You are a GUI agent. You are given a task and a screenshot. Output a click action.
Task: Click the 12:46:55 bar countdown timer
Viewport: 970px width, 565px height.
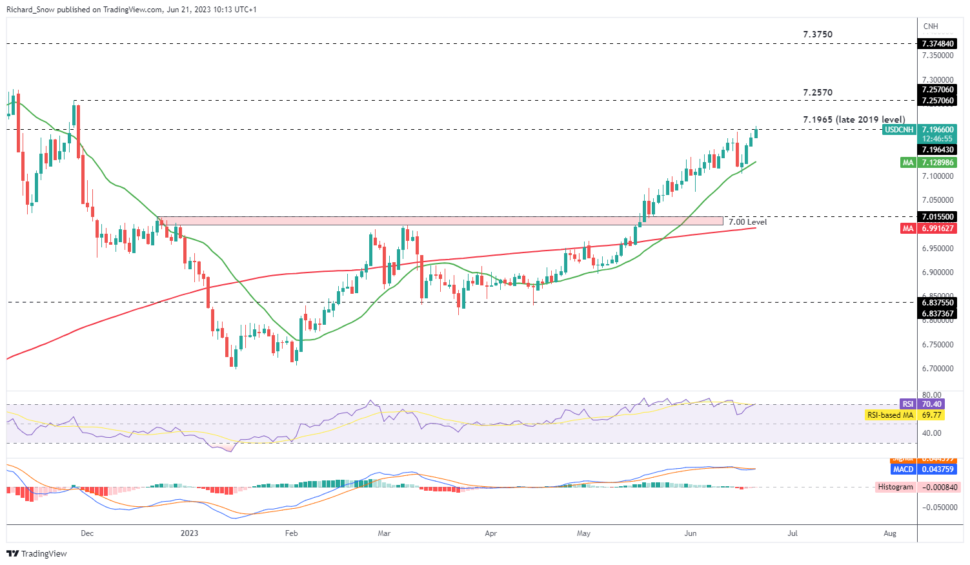tap(938, 139)
